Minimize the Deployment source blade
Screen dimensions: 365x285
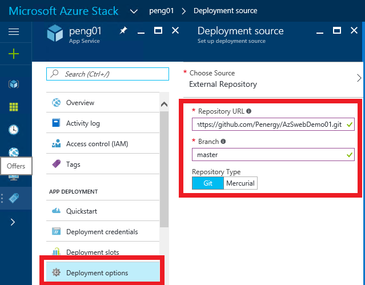[320, 33]
